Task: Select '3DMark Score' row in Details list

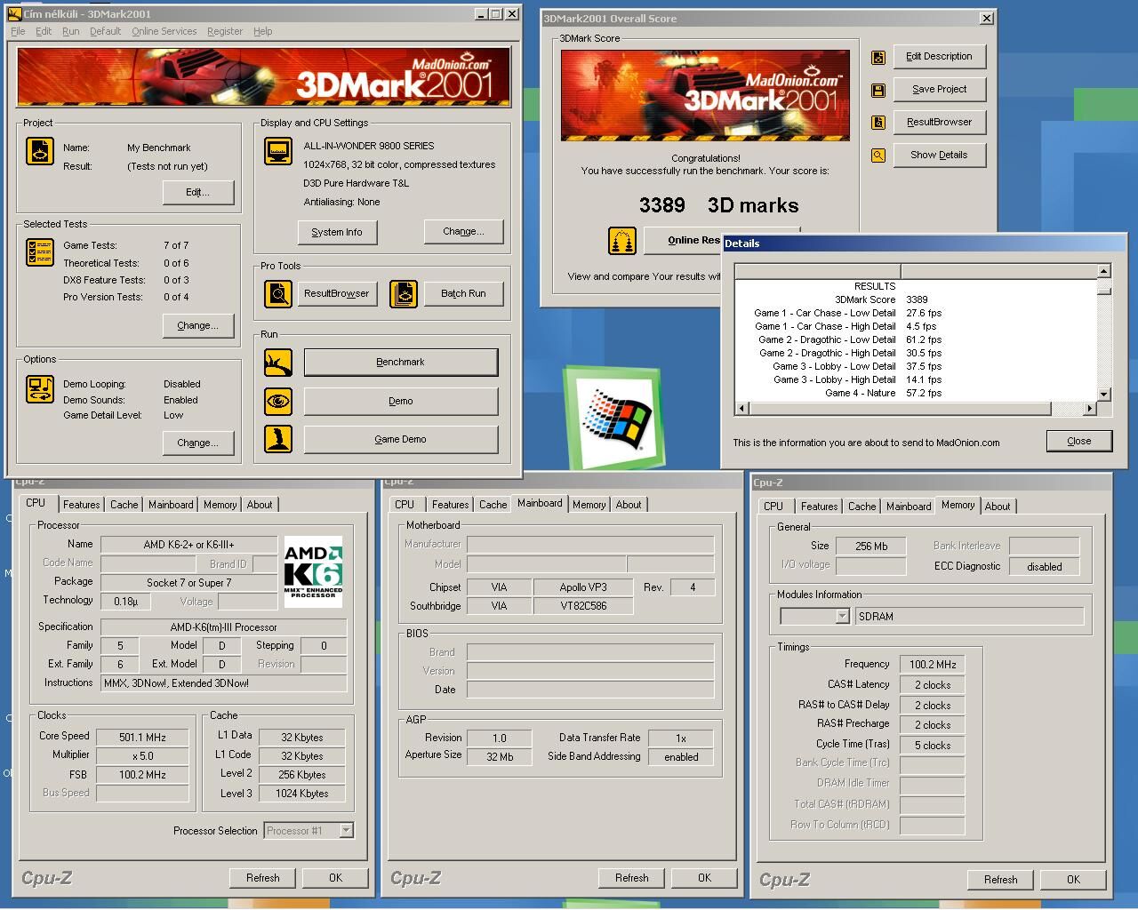Action: tap(916, 299)
